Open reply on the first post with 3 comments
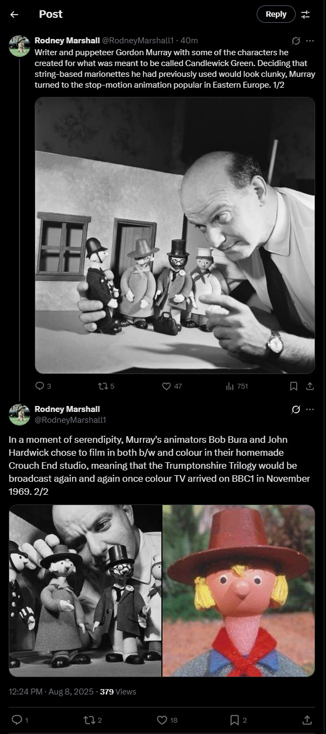The height and width of the screenshot is (734, 326). (x=43, y=386)
